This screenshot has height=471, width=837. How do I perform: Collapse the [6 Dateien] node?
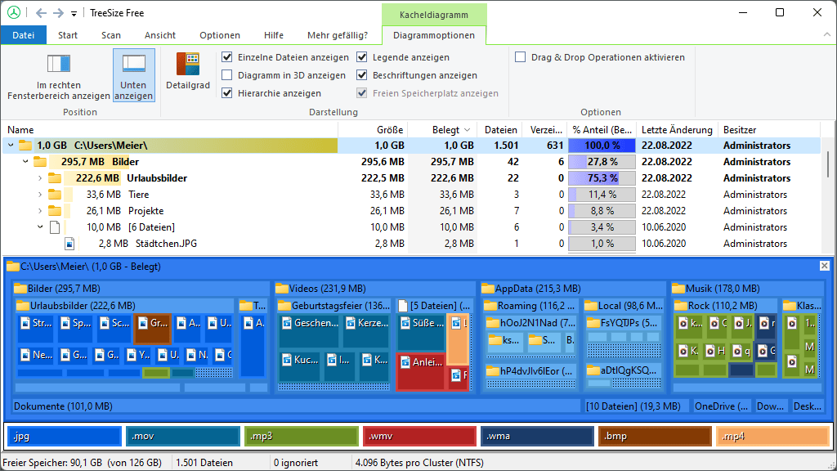40,227
